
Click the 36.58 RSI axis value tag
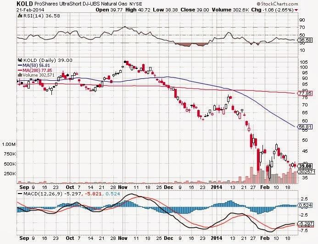tap(306, 40)
